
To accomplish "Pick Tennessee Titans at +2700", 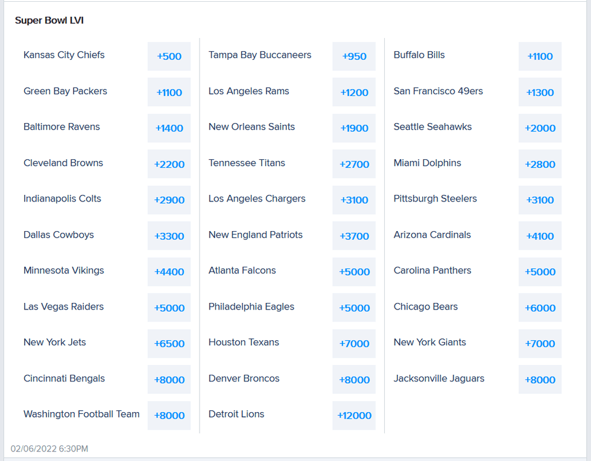I will (x=354, y=164).
